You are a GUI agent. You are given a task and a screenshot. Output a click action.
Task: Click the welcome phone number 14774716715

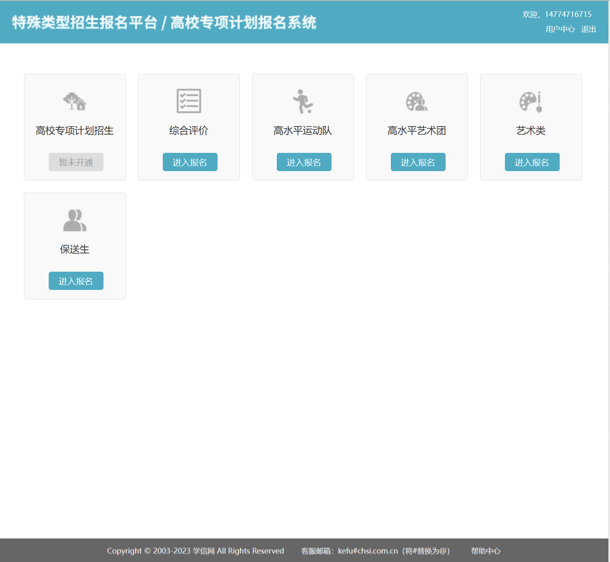click(568, 14)
